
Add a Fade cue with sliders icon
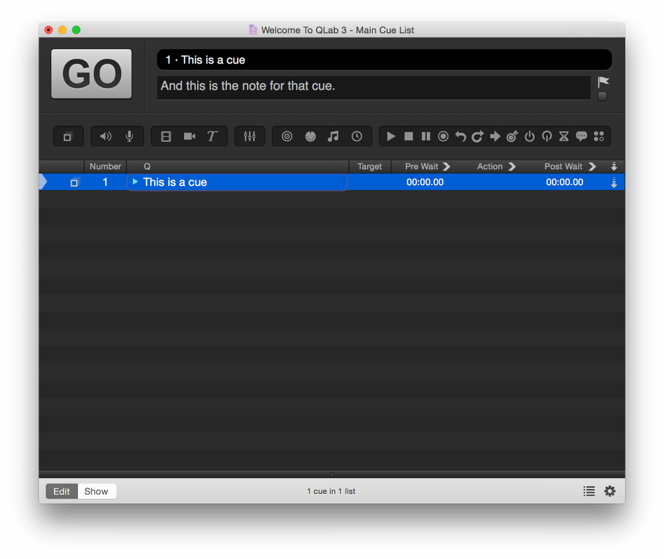(x=250, y=137)
